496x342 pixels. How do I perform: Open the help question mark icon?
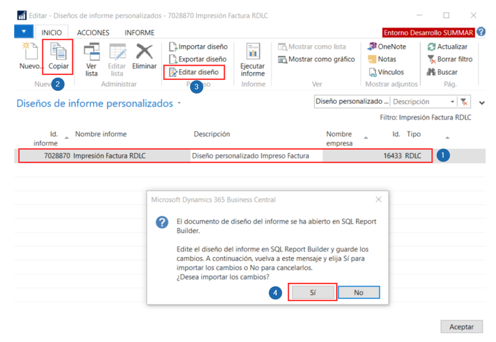click(x=481, y=32)
